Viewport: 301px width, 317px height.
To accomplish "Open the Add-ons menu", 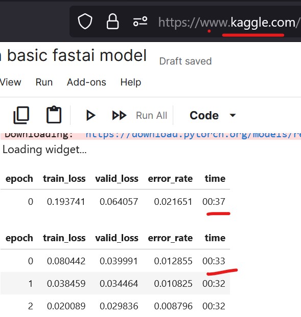I will [86, 82].
